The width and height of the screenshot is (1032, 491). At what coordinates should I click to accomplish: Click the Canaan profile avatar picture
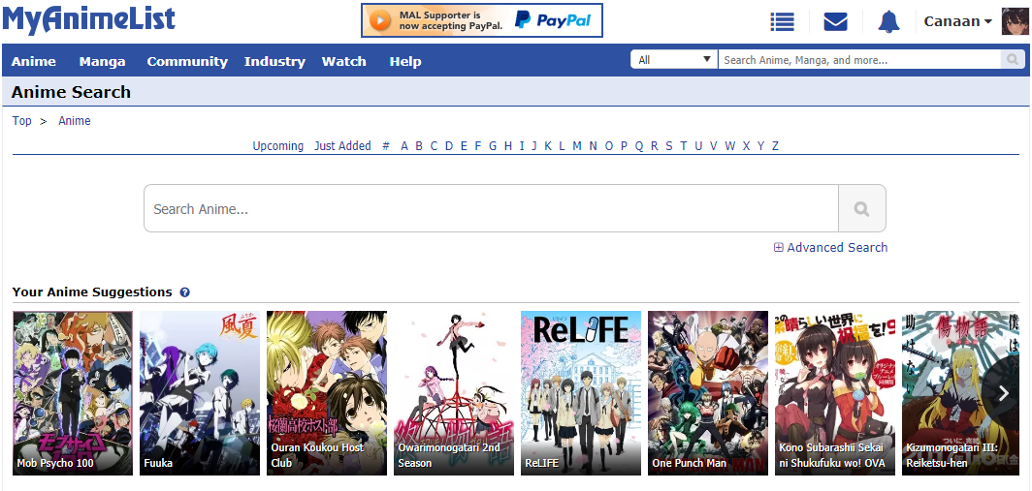[x=1015, y=21]
